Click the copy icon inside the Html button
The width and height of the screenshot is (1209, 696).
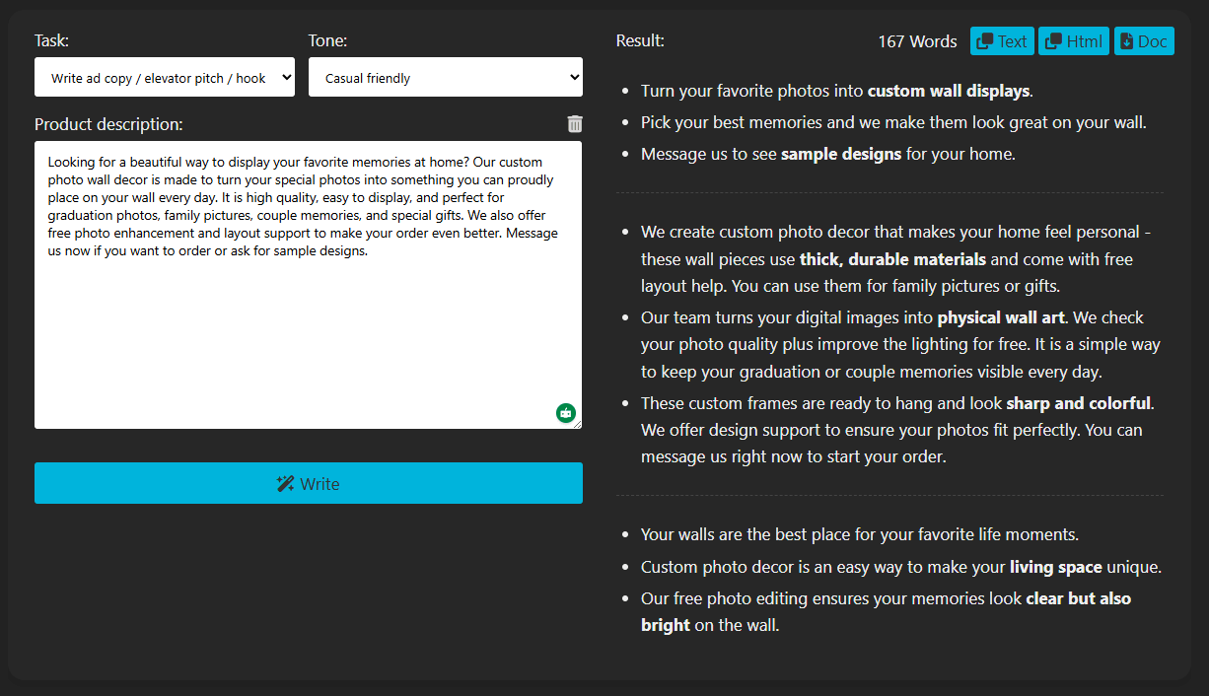[x=1054, y=40]
